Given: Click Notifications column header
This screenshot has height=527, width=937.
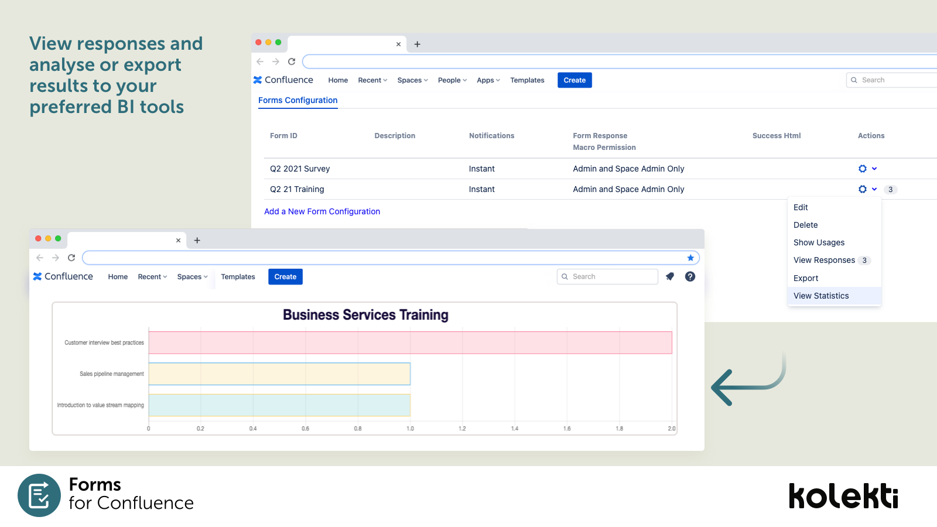Looking at the screenshot, I should click(491, 136).
